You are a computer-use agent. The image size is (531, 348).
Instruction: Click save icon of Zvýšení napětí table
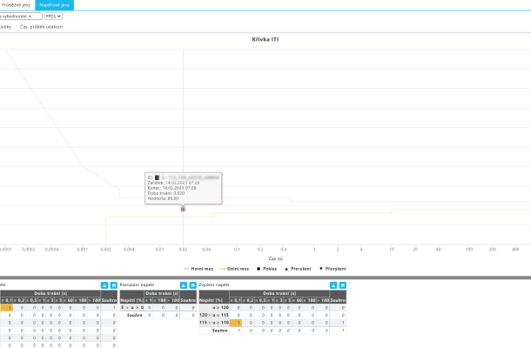(343, 285)
